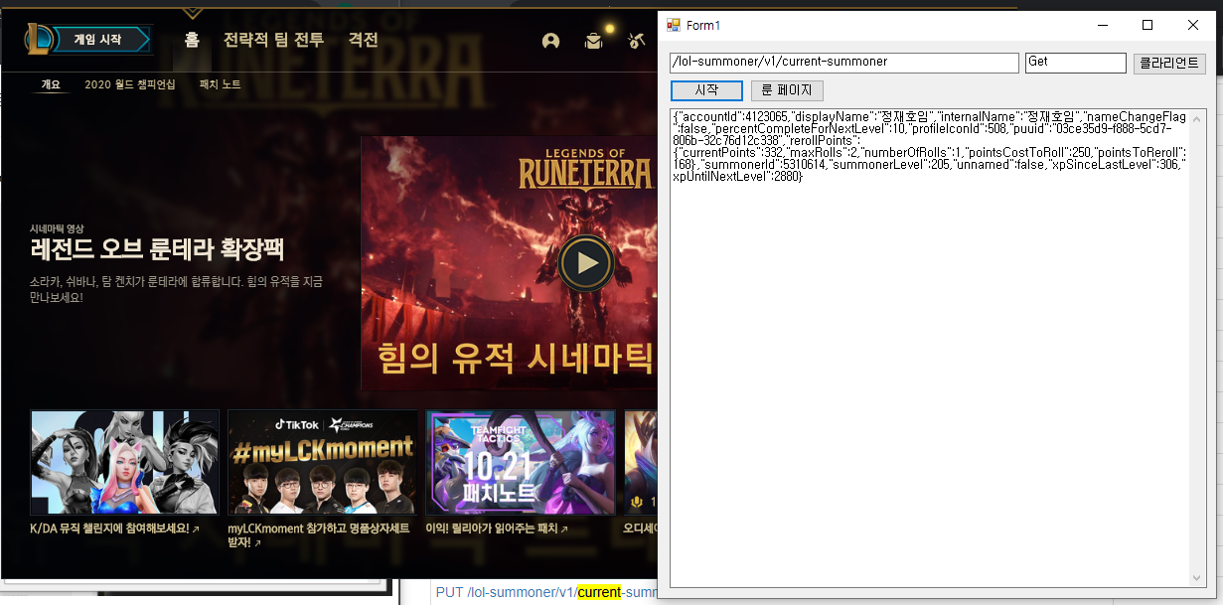This screenshot has height=605, width=1223.
Task: Select the 2020 월드 챔피언십 sub-tab
Action: coord(130,85)
